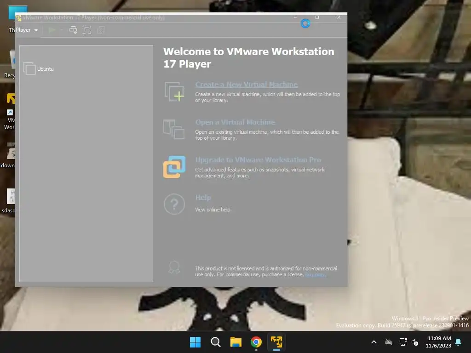Click Send Ctrl+Alt+Del toolbar icon

click(x=73, y=30)
